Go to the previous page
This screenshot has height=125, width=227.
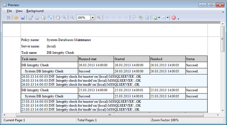[113, 18]
